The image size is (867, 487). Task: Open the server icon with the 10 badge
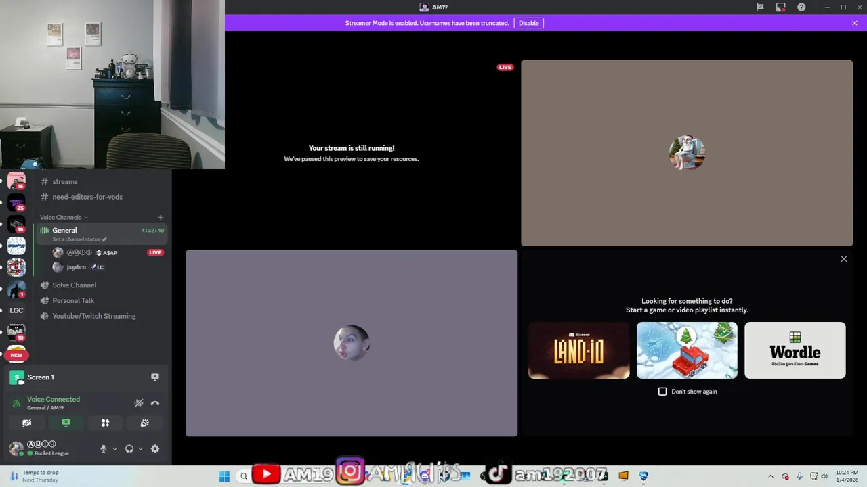point(16,332)
